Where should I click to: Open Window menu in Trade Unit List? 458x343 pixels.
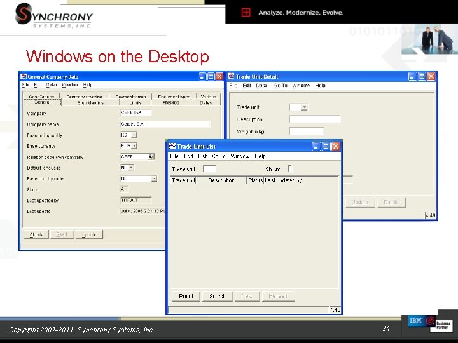coord(240,156)
